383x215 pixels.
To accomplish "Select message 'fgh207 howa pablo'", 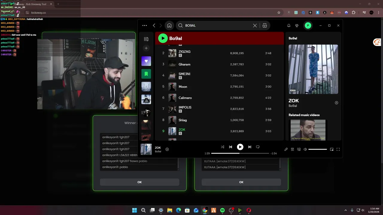I will point(133,161).
